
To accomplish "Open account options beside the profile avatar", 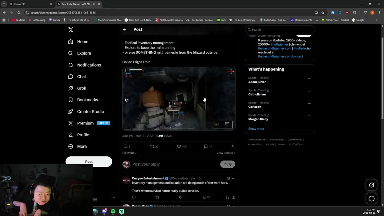I will click(x=113, y=197).
